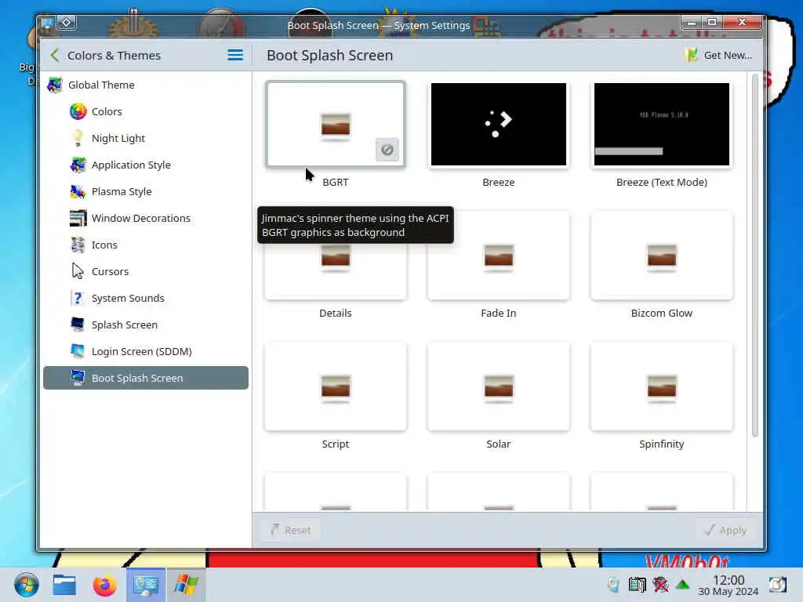Click the Breeze theme name label
The width and height of the screenshot is (803, 602).
498,182
